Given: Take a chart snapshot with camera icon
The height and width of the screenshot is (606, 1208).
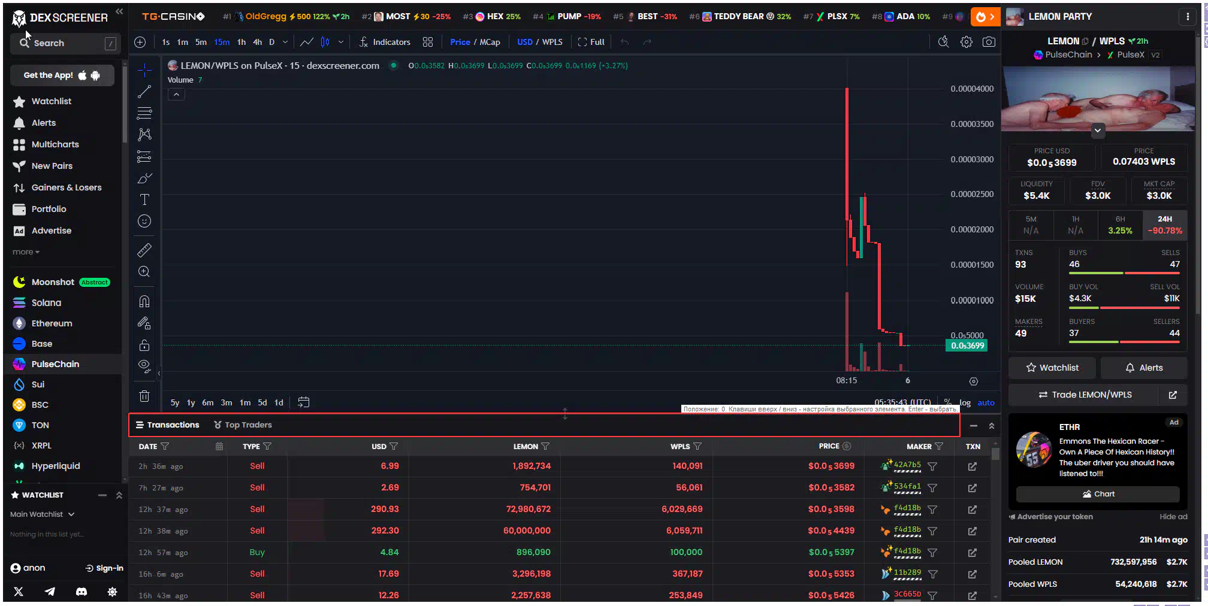Looking at the screenshot, I should click(x=989, y=42).
